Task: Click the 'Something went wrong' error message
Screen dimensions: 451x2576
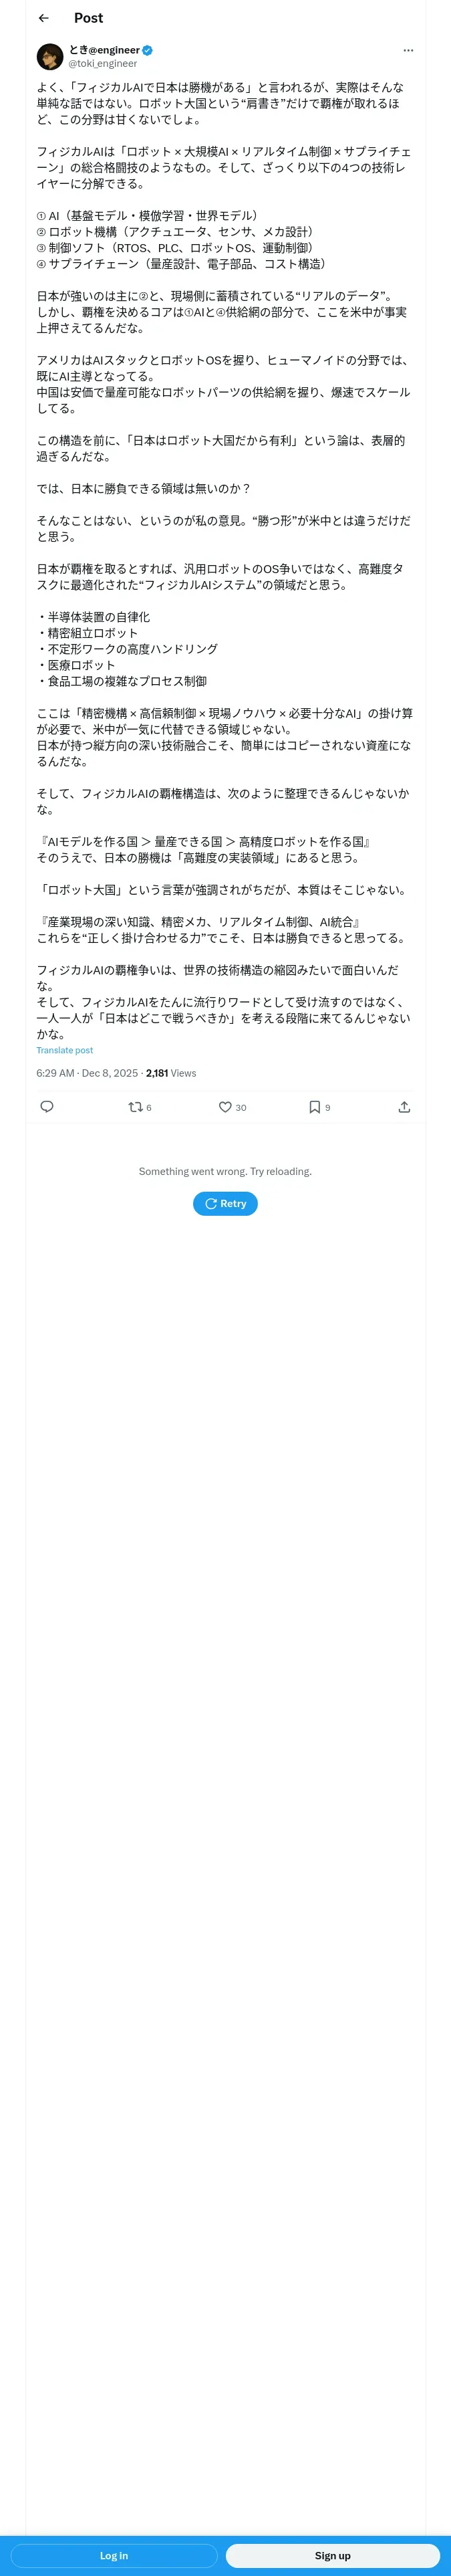Action: click(225, 1171)
